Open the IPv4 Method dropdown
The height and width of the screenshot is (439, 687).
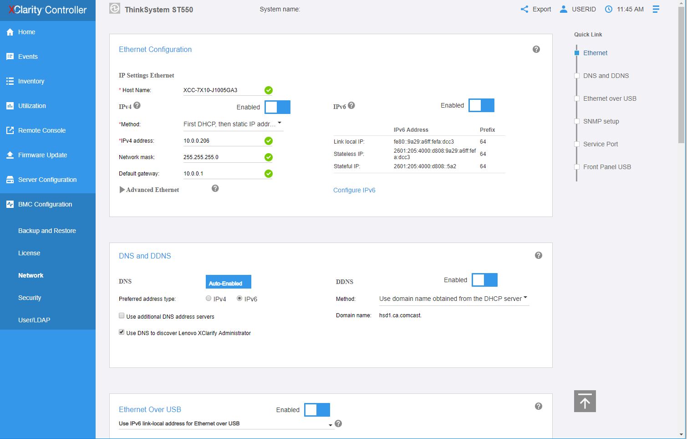[x=233, y=124]
